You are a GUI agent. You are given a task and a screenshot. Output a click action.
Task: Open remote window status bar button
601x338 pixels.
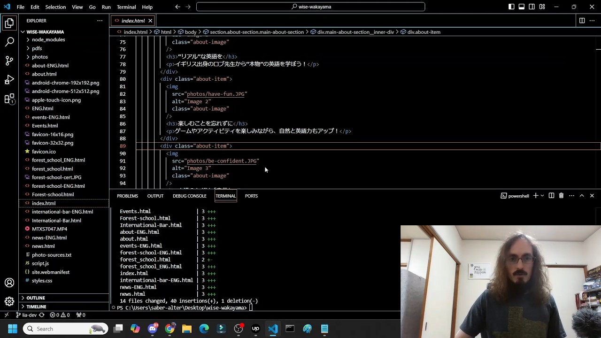(7, 315)
